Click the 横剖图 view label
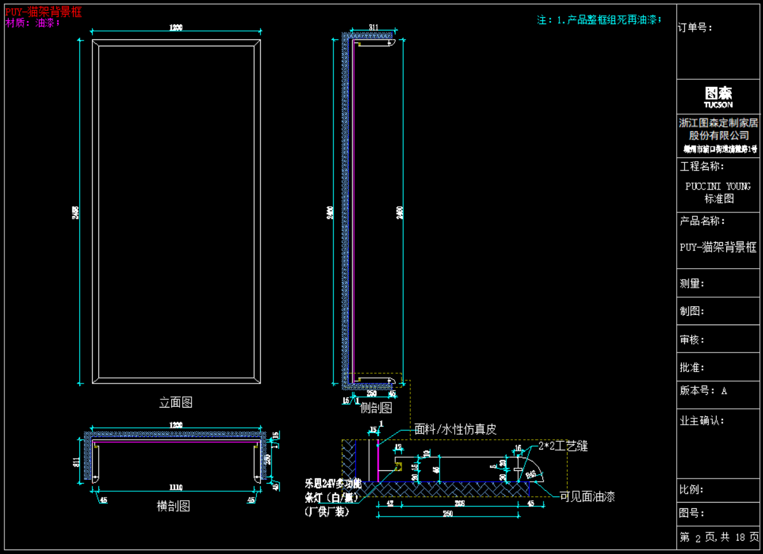763x554 pixels. (173, 506)
